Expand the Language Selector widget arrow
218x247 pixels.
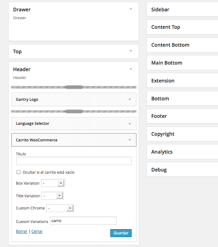(x=129, y=124)
